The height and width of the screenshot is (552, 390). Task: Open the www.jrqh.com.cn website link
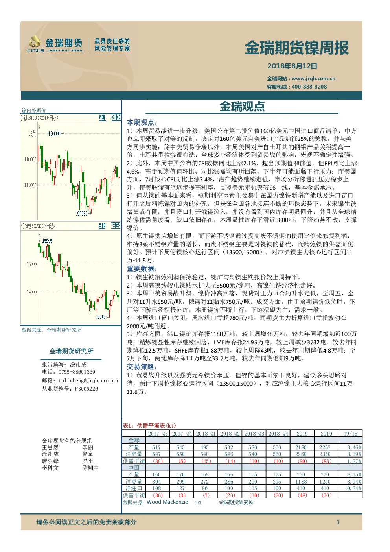[x=313, y=78]
